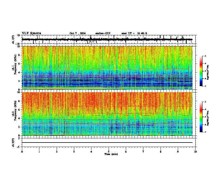The height and width of the screenshot is (170, 220).
Task: Click time axis tick label "3"
Action: coord(74,152)
